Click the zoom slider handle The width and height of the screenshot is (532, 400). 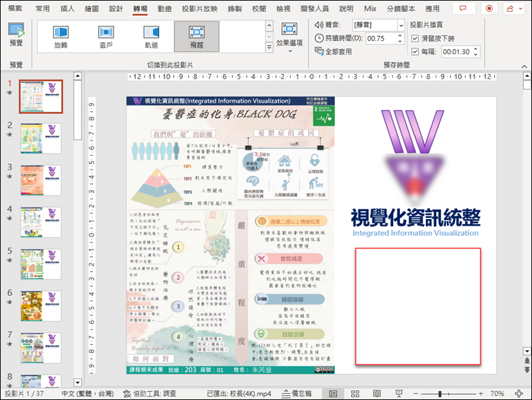tap(440, 393)
